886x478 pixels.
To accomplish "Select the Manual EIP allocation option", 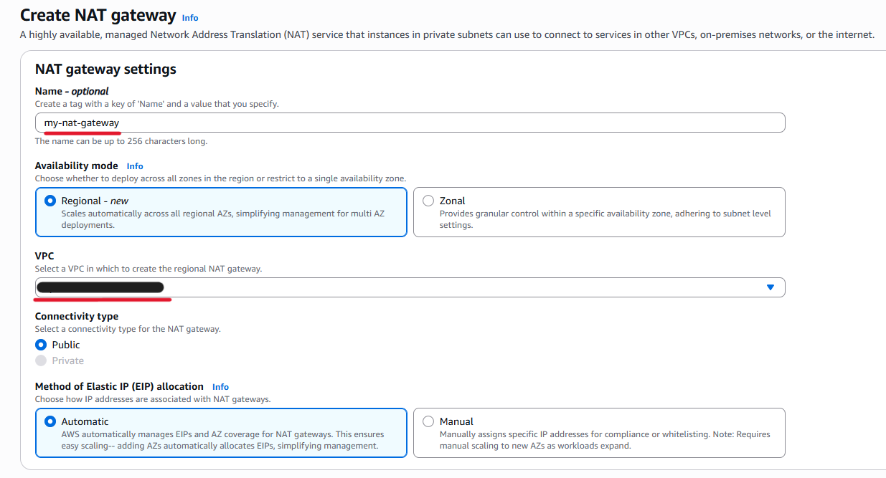I will 428,421.
